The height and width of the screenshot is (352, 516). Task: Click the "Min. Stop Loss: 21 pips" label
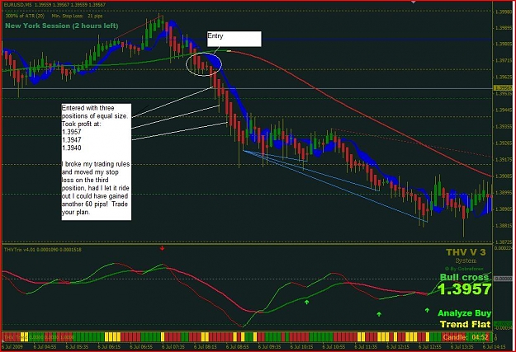[x=77, y=16]
